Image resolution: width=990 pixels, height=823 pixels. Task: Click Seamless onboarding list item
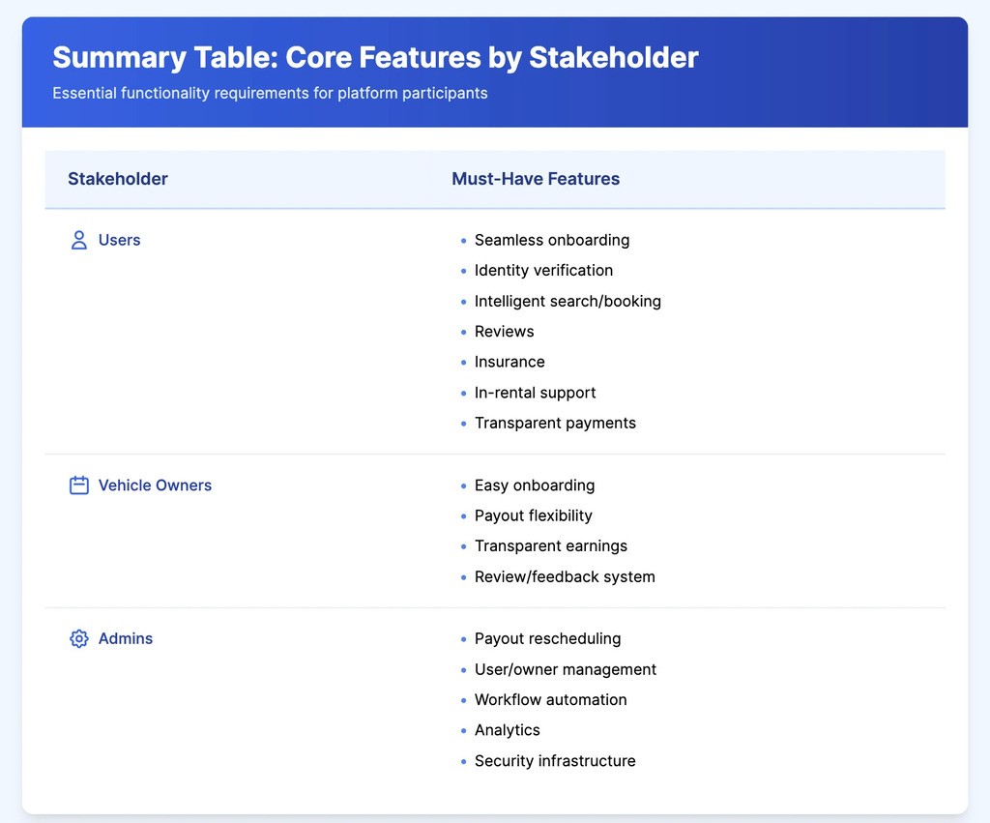551,240
